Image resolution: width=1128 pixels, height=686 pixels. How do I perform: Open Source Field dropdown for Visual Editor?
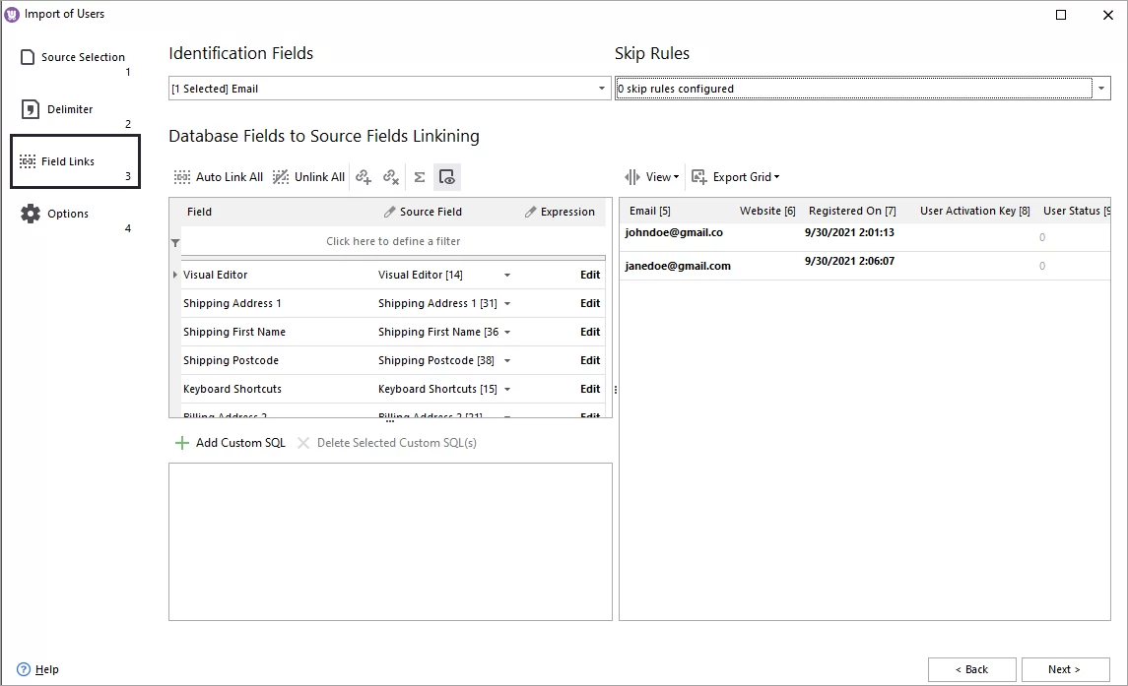click(x=506, y=275)
